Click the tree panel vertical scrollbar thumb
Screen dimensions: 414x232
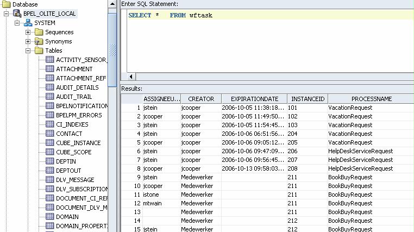click(112, 50)
